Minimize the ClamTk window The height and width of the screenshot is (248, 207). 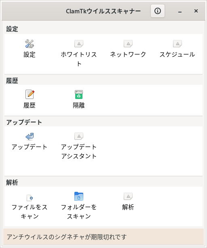pos(180,11)
